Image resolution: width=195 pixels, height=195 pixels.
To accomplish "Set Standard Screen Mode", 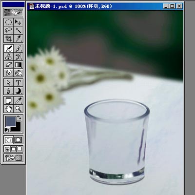I will point(7,149).
